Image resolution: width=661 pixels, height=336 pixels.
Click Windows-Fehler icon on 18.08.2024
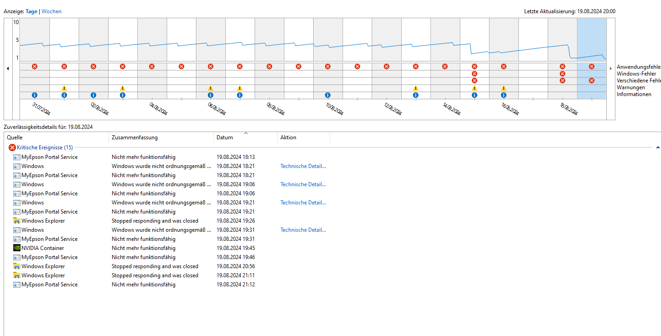(x=563, y=74)
